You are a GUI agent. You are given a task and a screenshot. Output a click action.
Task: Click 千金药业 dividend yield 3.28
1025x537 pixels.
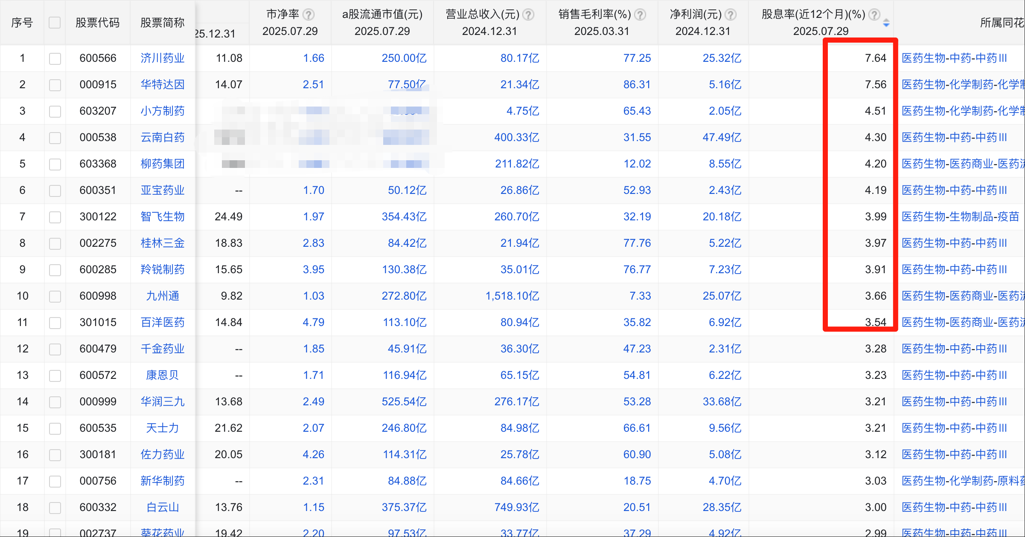point(876,349)
